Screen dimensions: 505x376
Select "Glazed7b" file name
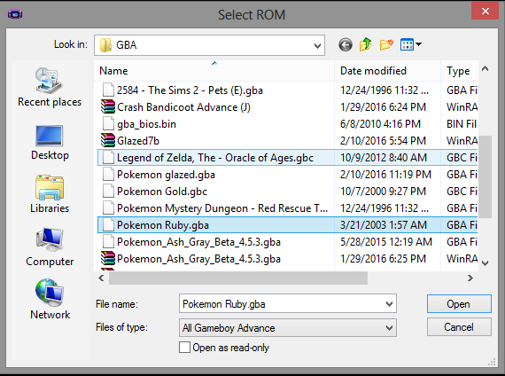[x=138, y=141]
